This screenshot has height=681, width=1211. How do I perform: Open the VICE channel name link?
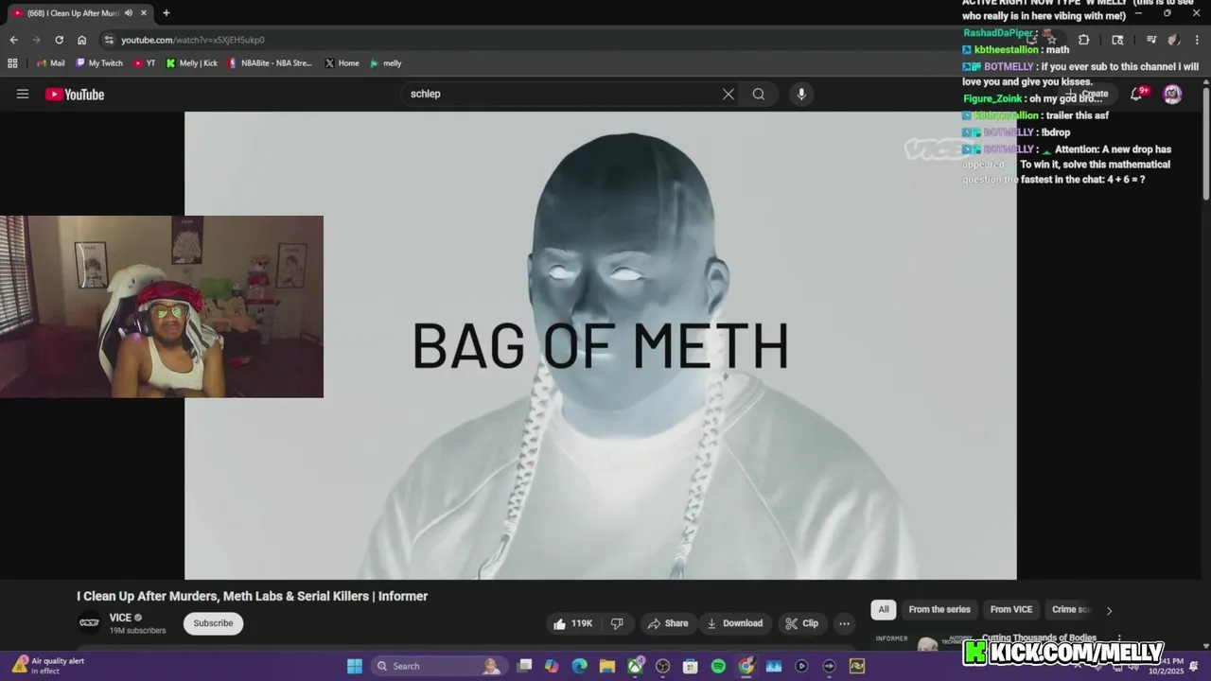pyautogui.click(x=120, y=618)
